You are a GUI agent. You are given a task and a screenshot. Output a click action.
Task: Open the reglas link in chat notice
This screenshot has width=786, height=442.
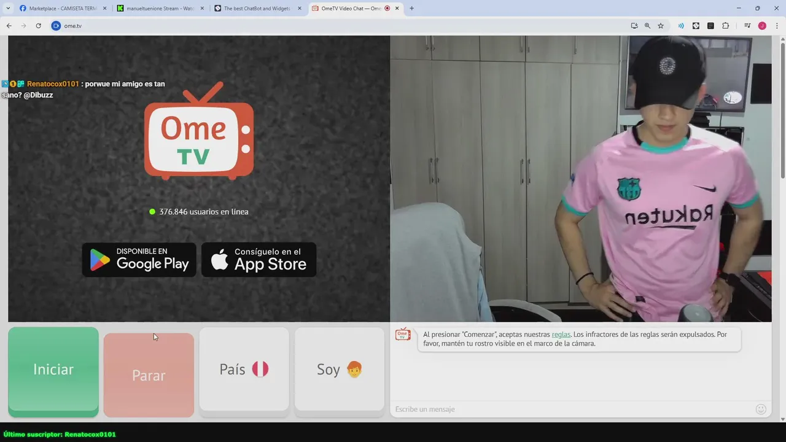pos(561,335)
